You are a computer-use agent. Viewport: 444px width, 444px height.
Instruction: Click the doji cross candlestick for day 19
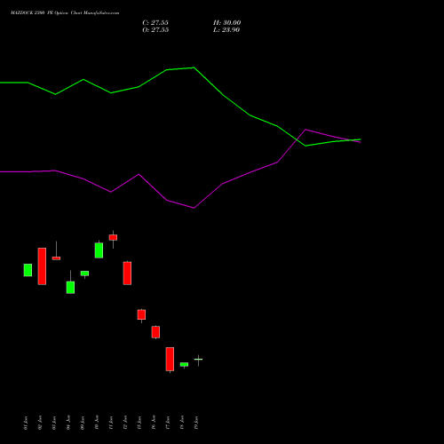(198, 360)
